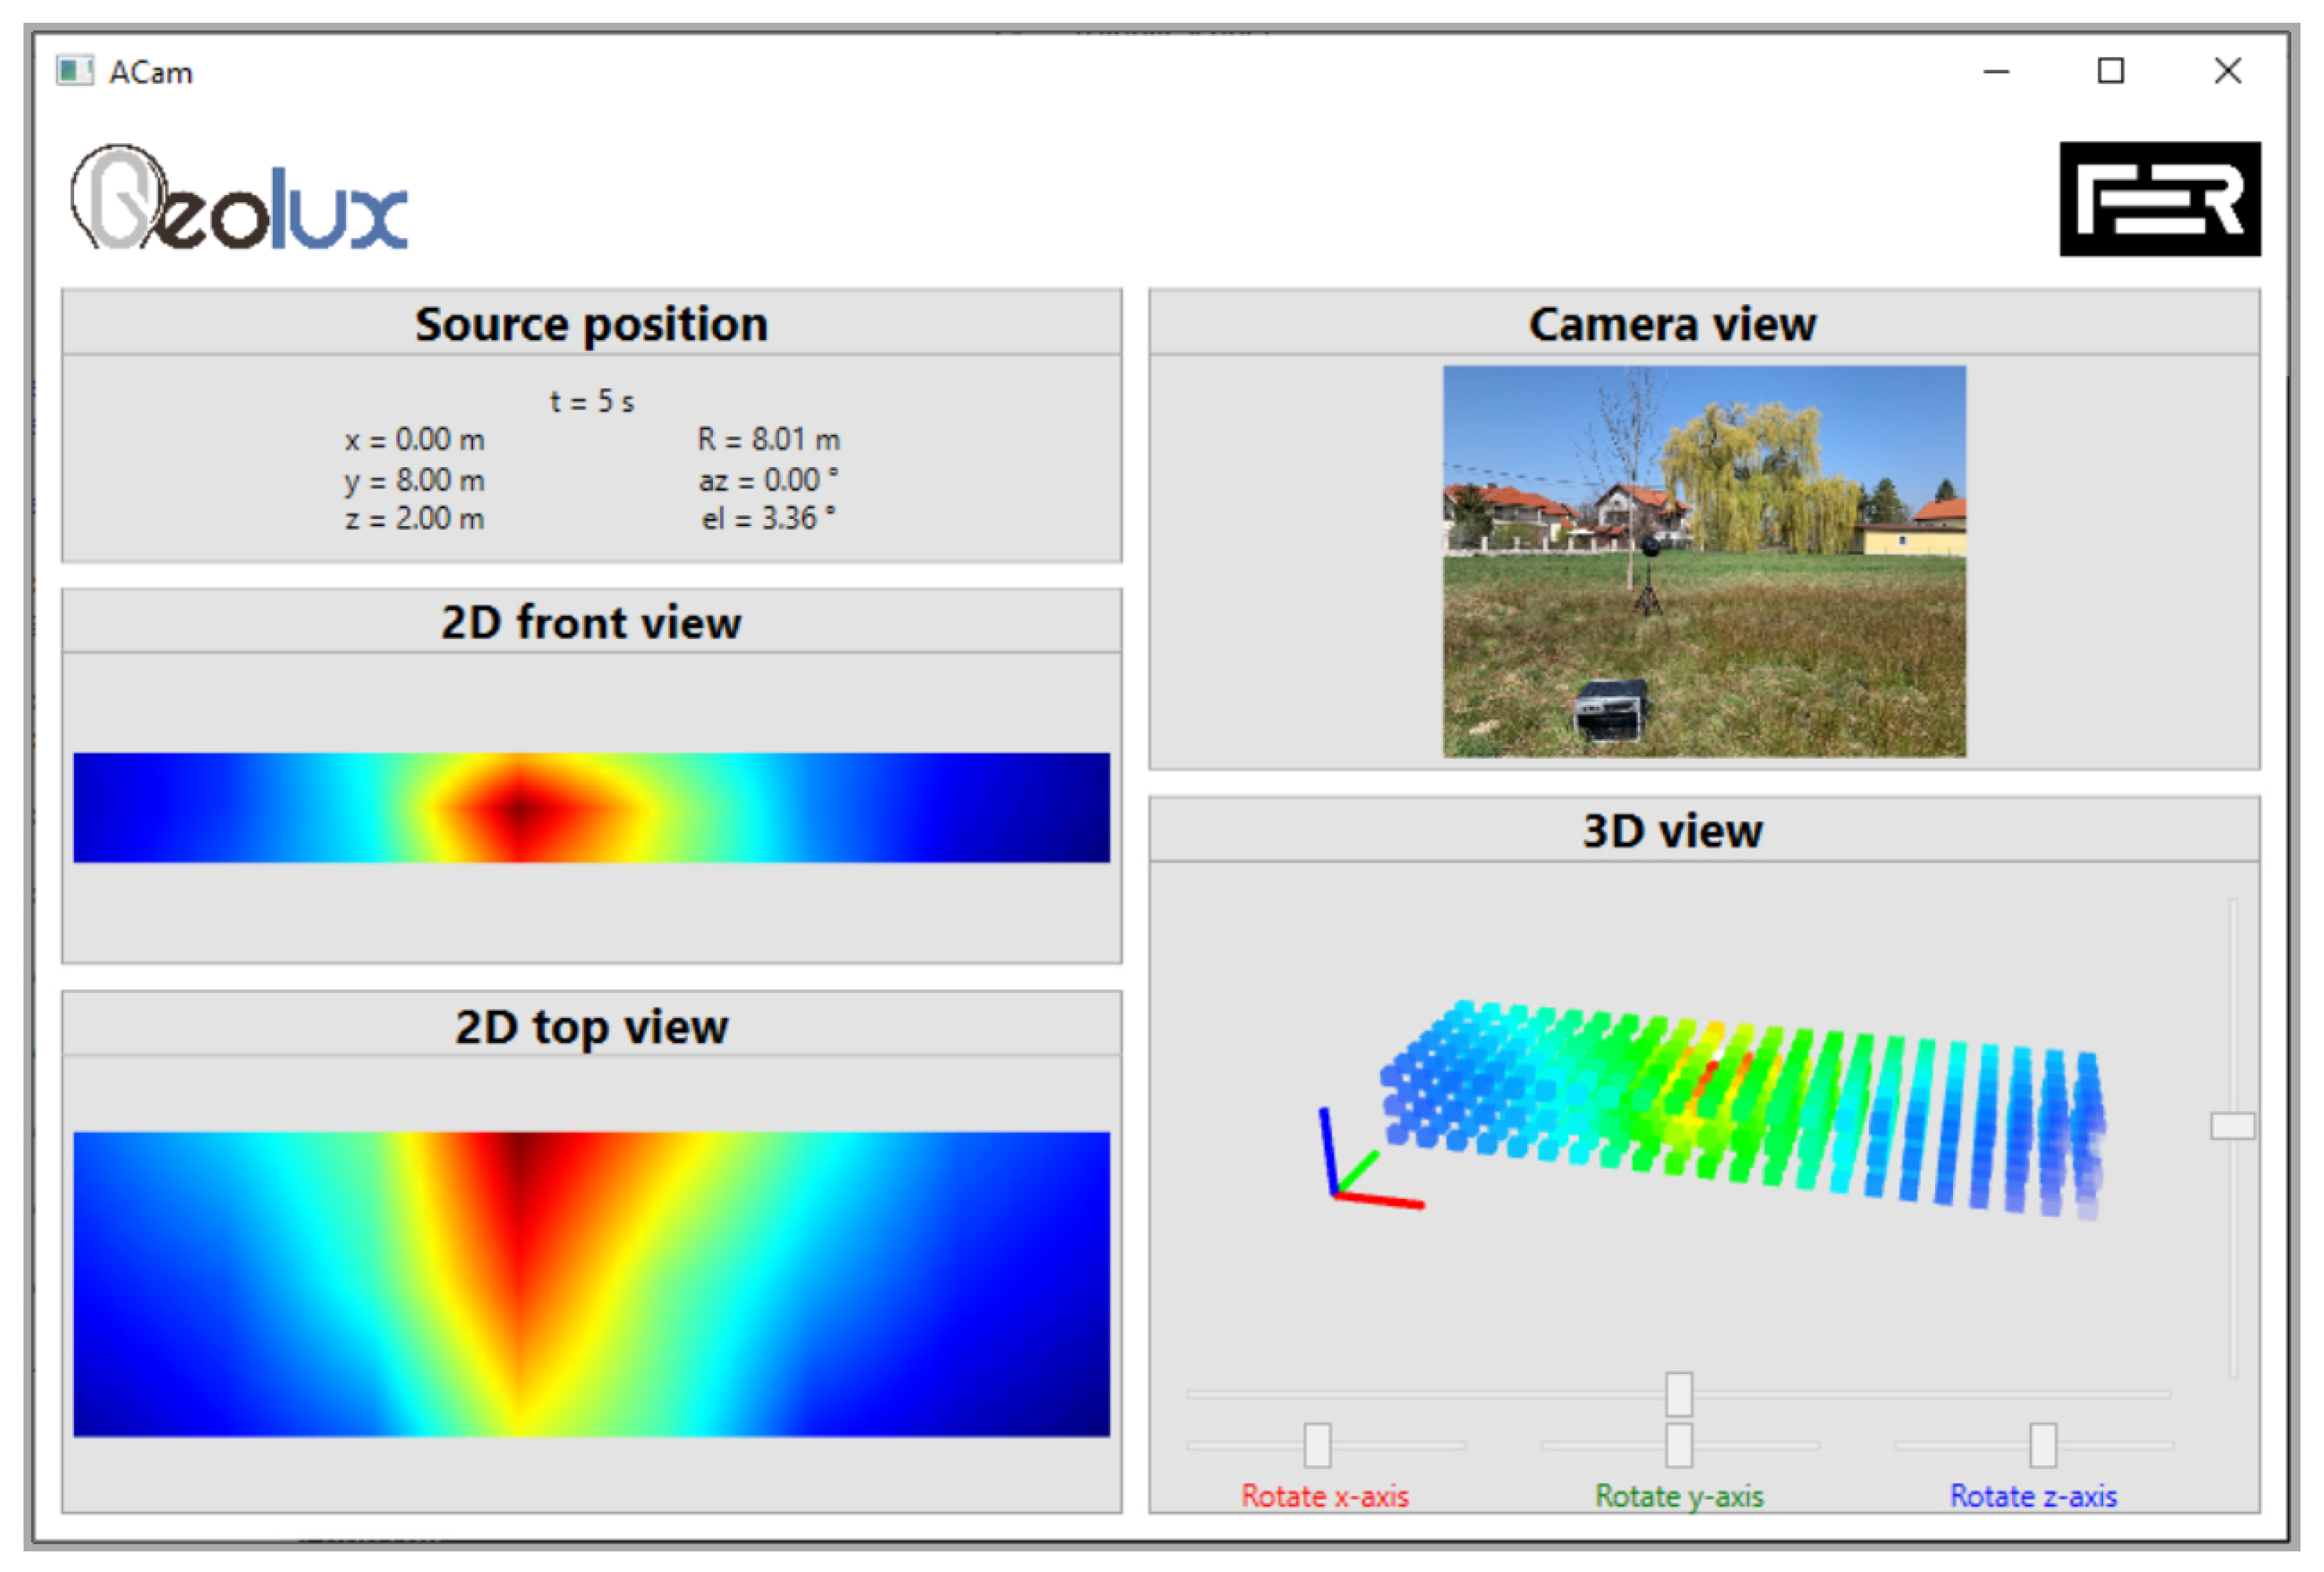Click the Rotate y-axis green label
The width and height of the screenshot is (2324, 1572).
coord(1678,1496)
